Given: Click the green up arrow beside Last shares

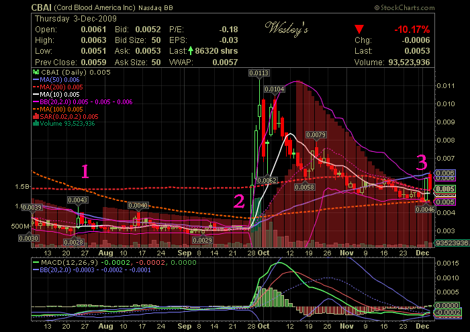Looking at the screenshot, I should 190,50.
